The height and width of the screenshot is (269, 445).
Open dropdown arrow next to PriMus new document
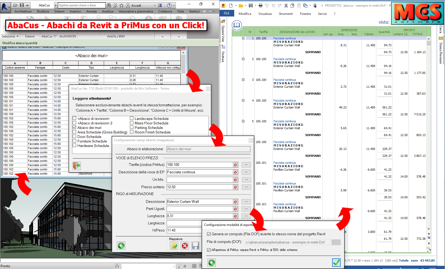click(x=236, y=5)
